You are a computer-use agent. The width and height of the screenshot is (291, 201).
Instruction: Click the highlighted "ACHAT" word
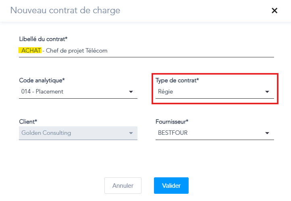click(30, 51)
